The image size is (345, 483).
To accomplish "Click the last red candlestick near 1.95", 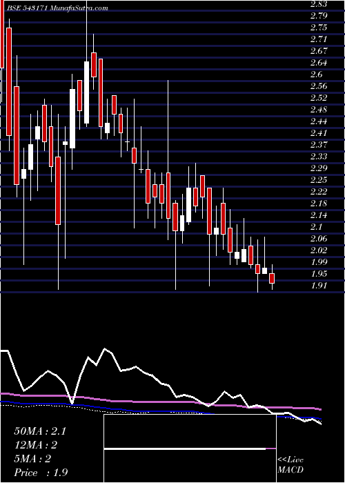I will pyautogui.click(x=272, y=278).
